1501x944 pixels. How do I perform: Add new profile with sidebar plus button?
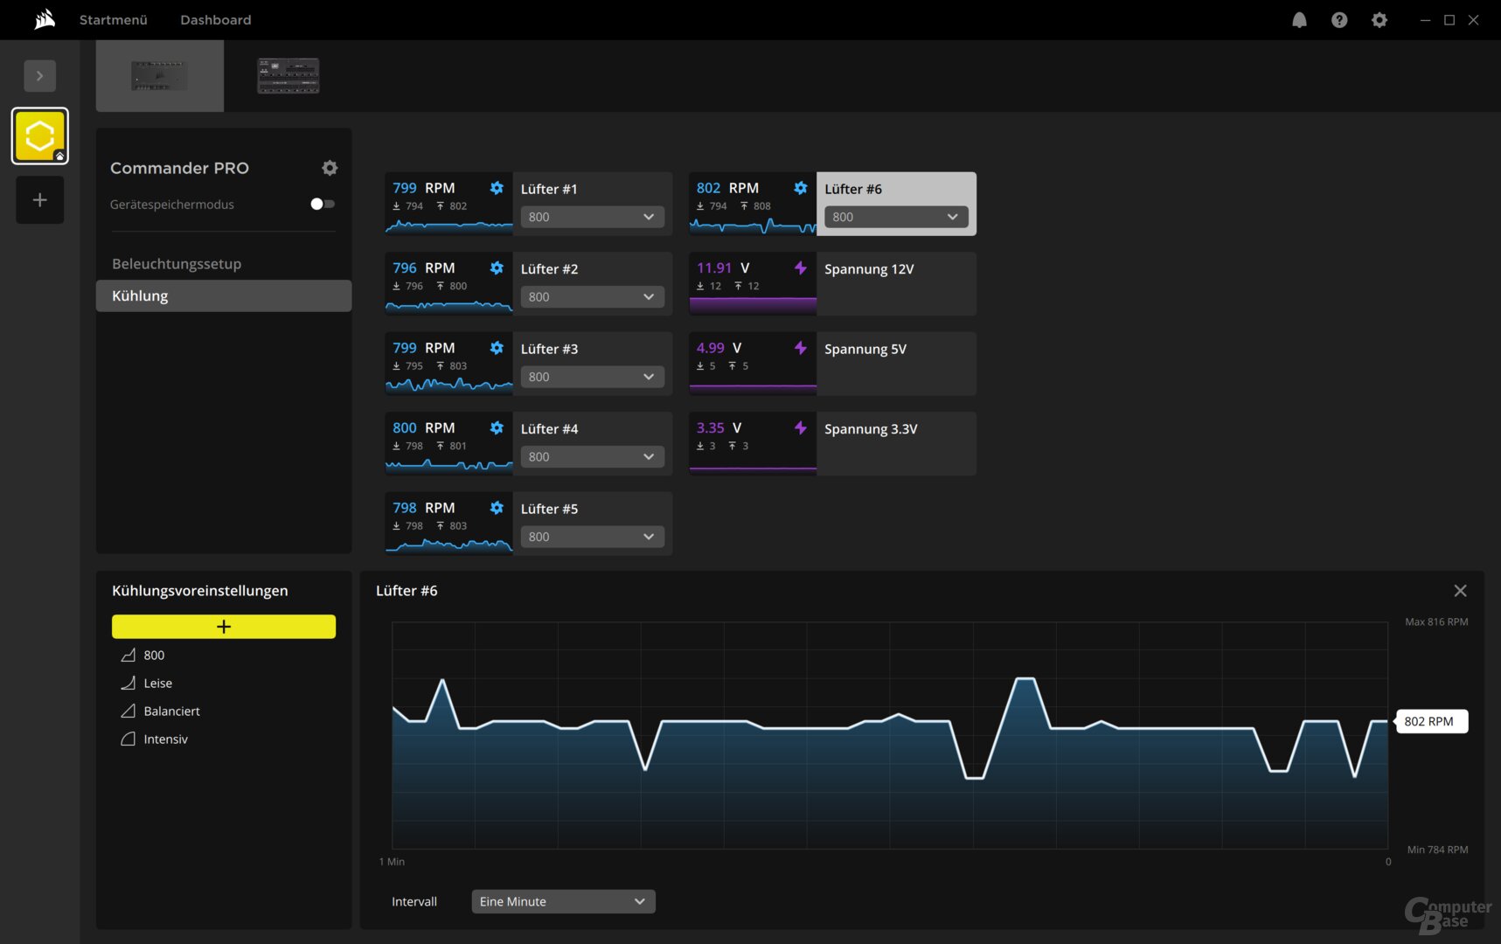39,200
